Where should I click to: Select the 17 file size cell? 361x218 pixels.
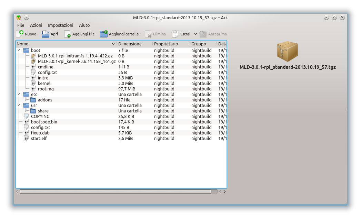pyautogui.click(x=124, y=100)
